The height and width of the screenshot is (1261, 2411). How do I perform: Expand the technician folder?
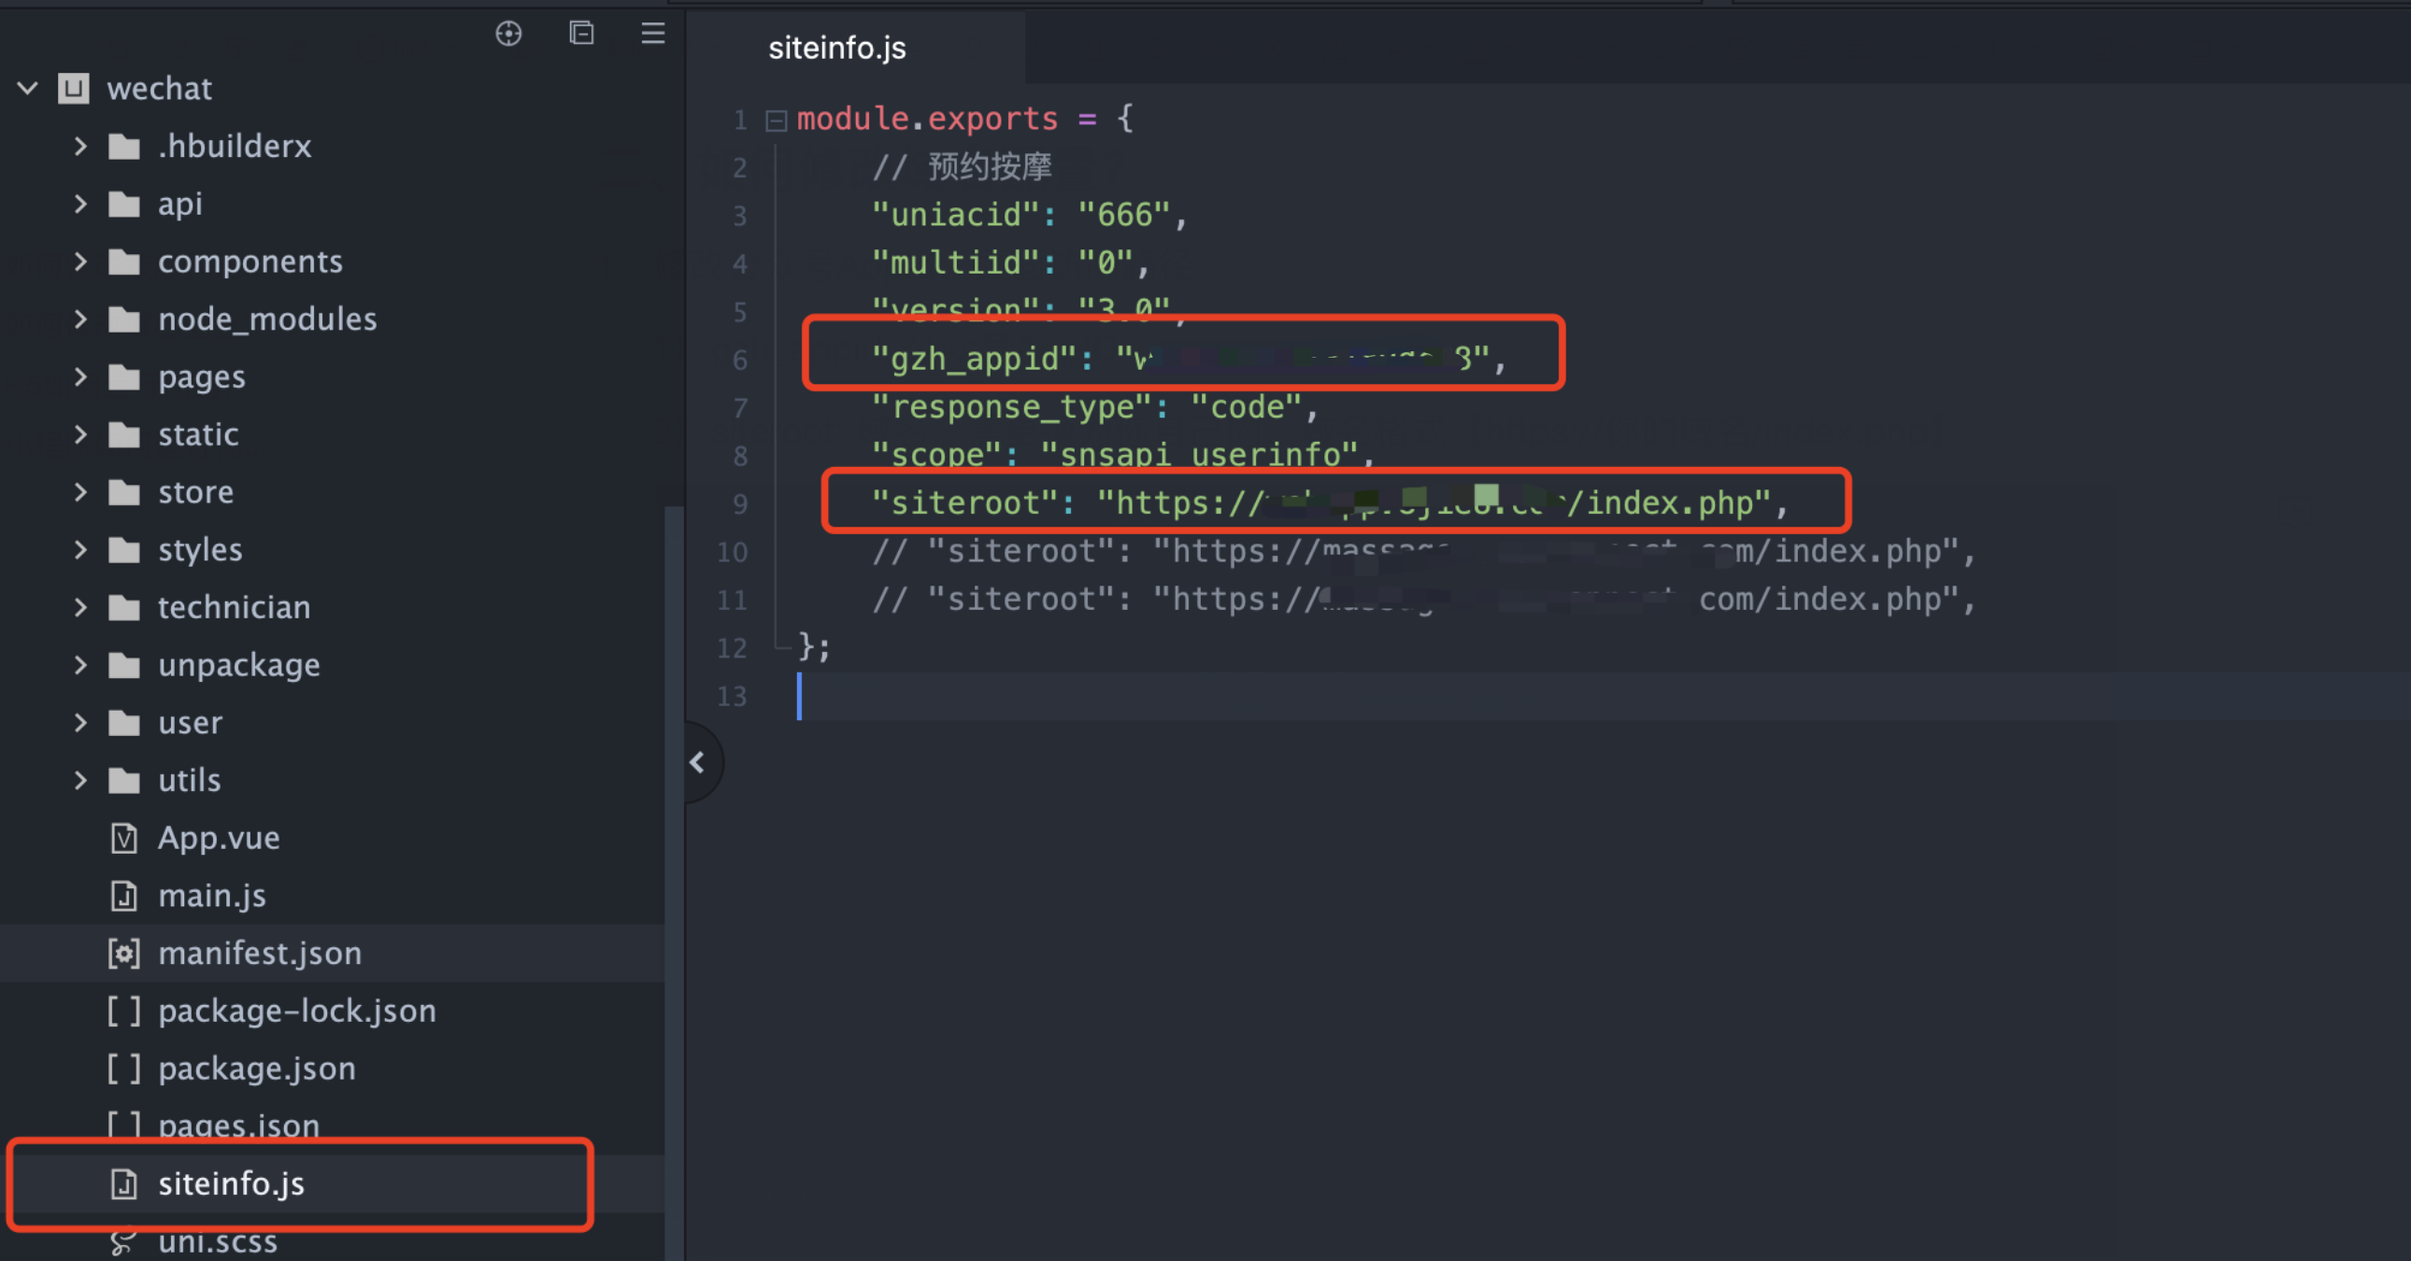[80, 608]
